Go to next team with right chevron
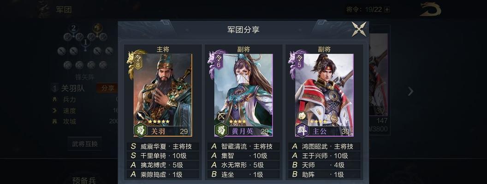The image size is (487, 184). tap(410, 91)
